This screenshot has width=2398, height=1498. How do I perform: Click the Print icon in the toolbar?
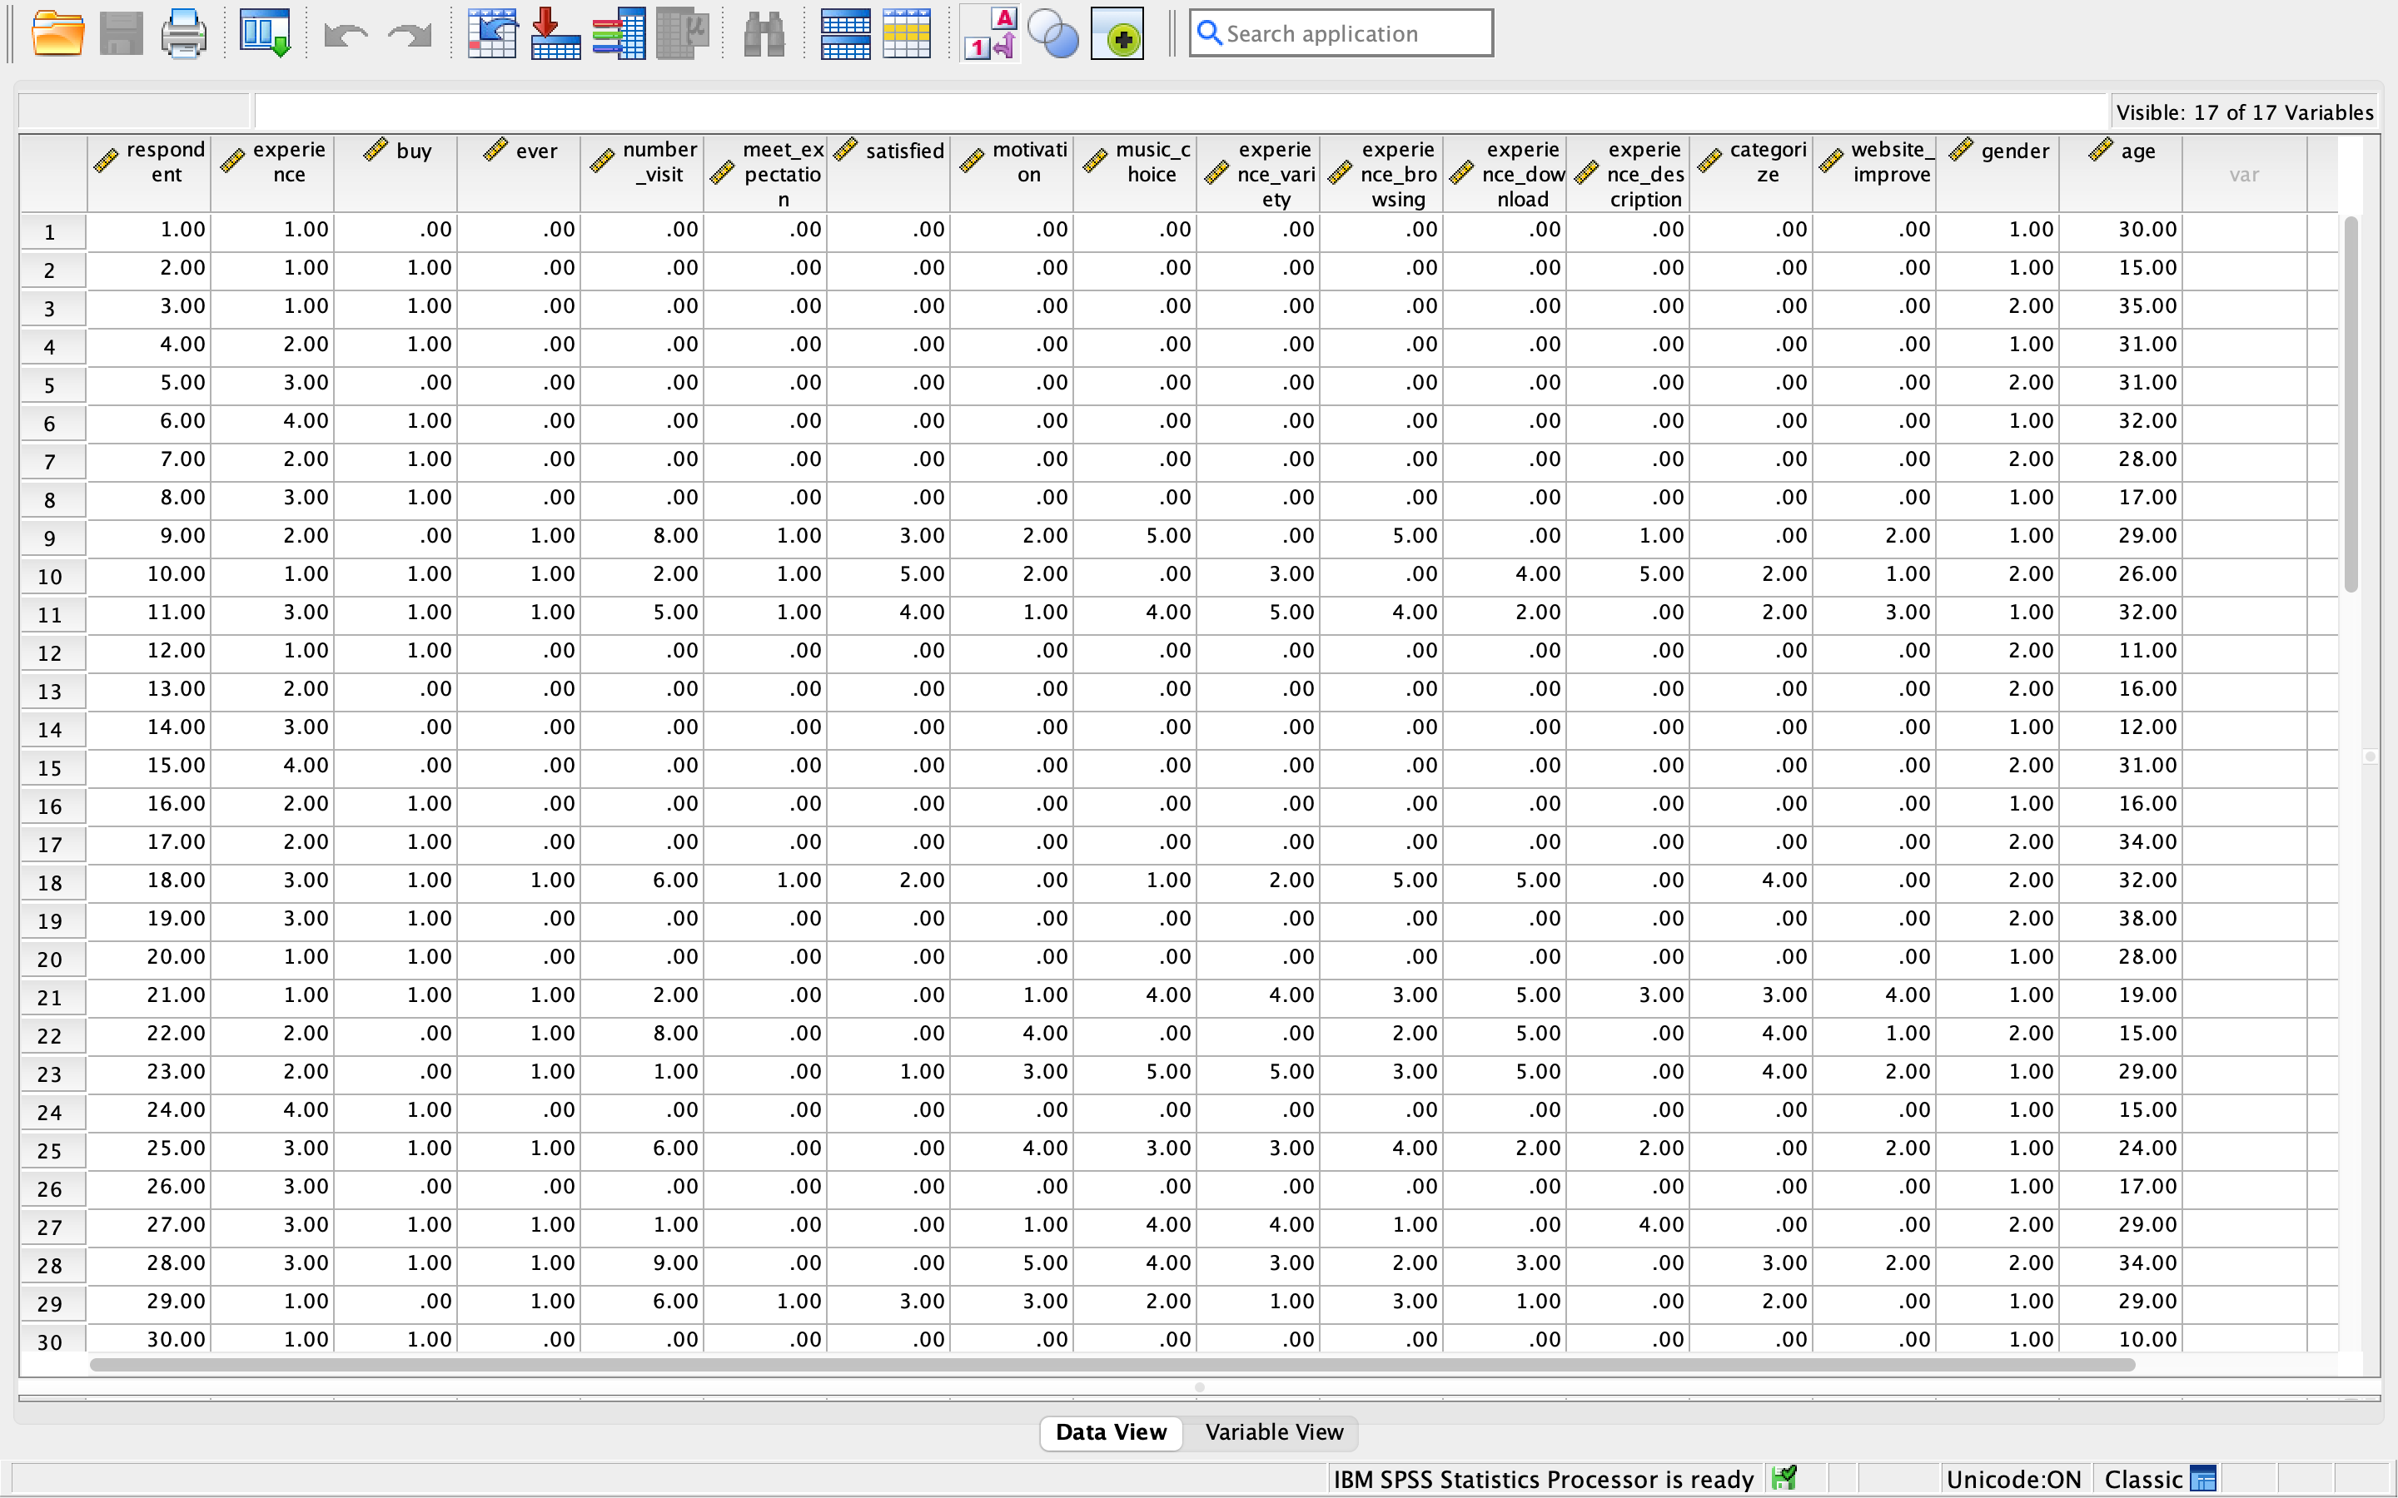pyautogui.click(x=183, y=33)
